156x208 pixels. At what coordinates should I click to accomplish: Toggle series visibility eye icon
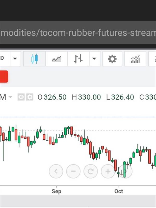(21, 97)
